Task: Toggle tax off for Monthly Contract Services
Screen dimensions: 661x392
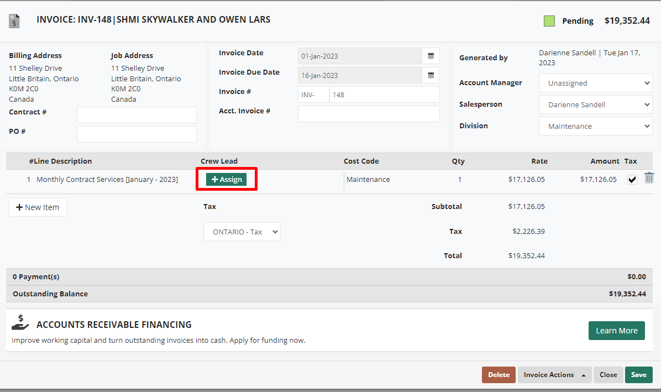Action: pos(632,179)
